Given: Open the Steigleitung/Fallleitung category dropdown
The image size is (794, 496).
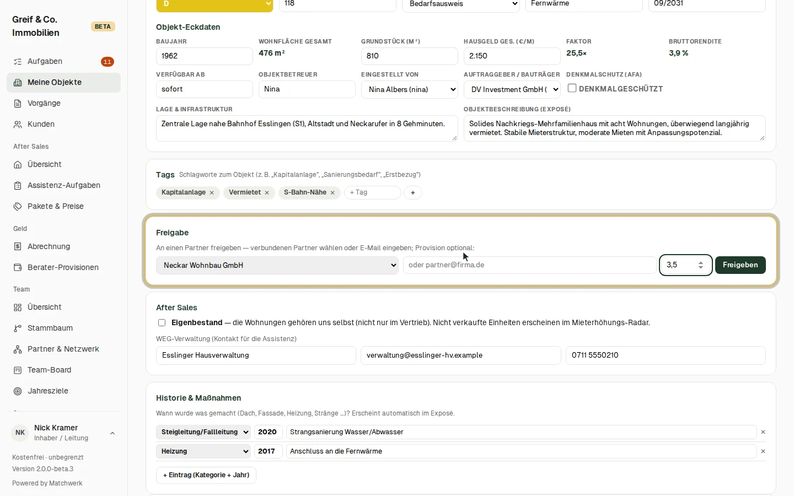Looking at the screenshot, I should tap(203, 432).
